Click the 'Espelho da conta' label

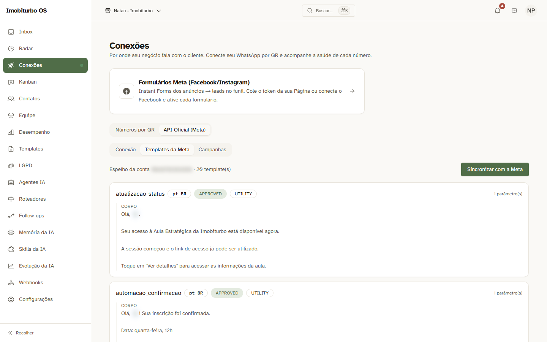tap(130, 169)
